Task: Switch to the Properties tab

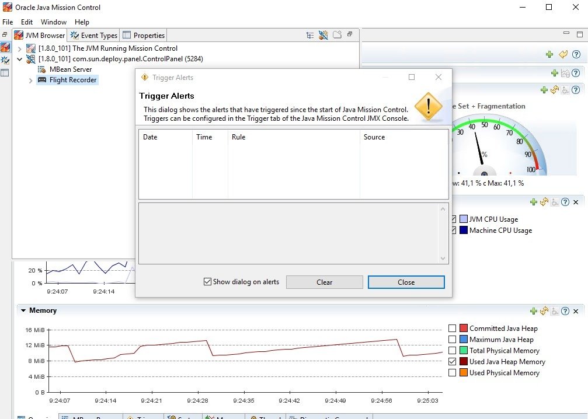Action: pyautogui.click(x=144, y=35)
